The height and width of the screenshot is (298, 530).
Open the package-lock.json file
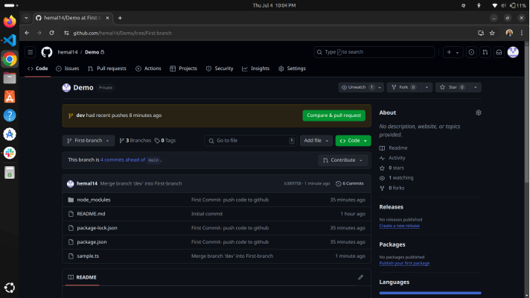97,228
